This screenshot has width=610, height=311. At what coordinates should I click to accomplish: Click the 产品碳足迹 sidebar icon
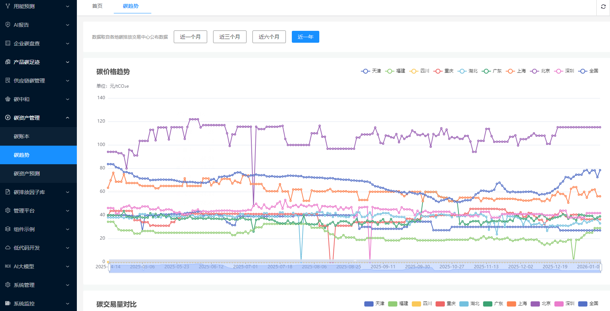pos(8,62)
